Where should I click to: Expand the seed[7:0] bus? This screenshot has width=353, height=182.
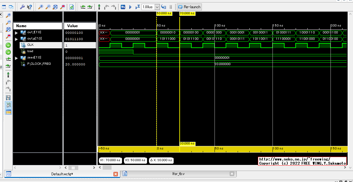[16, 58]
